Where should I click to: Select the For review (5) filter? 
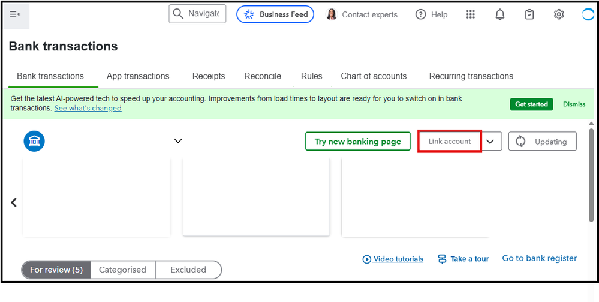pyautogui.click(x=56, y=270)
